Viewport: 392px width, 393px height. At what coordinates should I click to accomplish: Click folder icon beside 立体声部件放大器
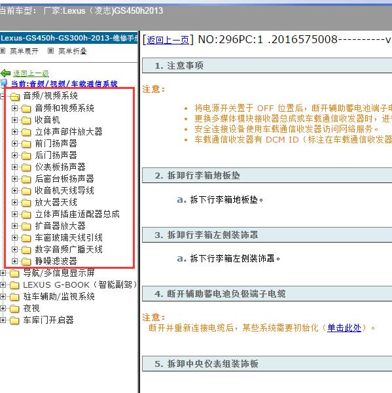26,132
